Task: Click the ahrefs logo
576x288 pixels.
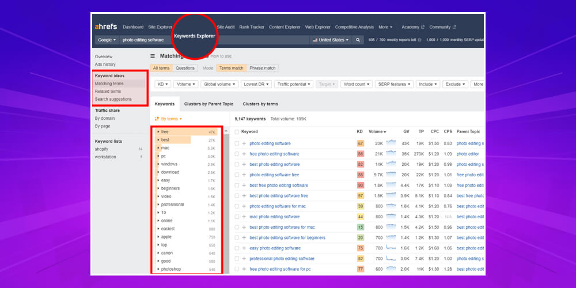Action: [106, 27]
